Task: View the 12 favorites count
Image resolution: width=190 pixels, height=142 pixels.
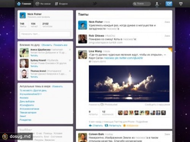Action: [108, 113]
